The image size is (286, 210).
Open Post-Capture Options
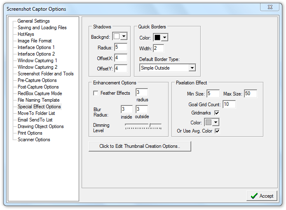coord(38,87)
